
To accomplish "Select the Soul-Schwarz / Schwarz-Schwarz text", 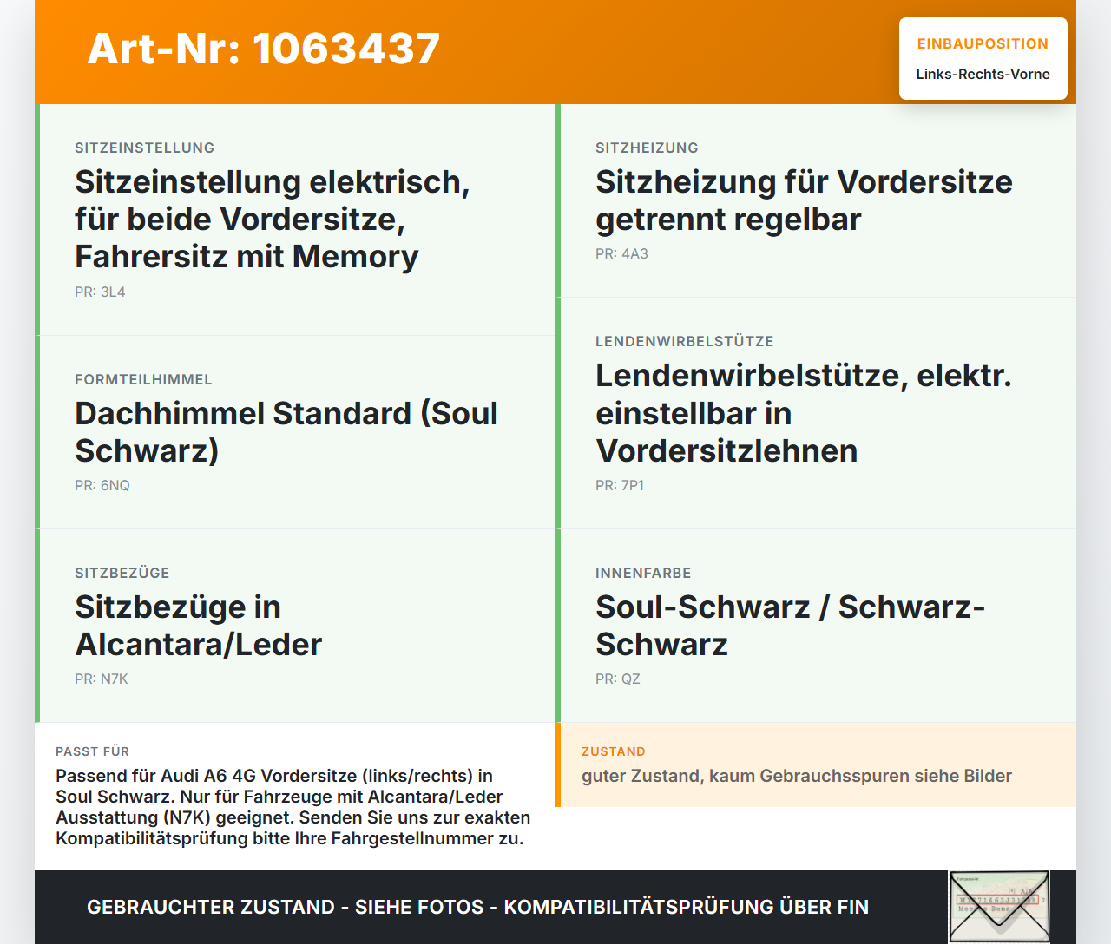I will coord(790,626).
